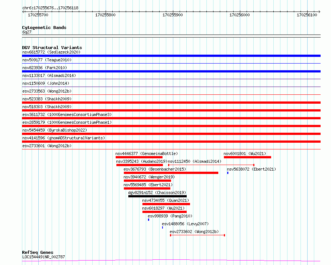
Task: Open the nsv823936 (Park2010) variant label
Action: pyautogui.click(x=45, y=68)
